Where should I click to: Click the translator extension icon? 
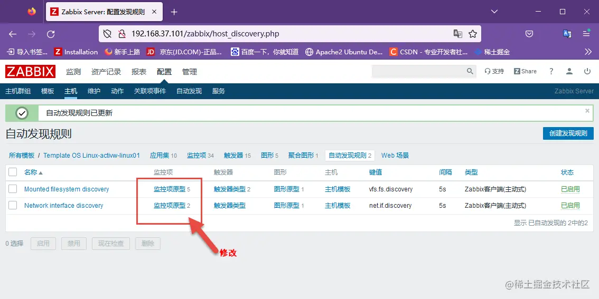[x=567, y=34]
